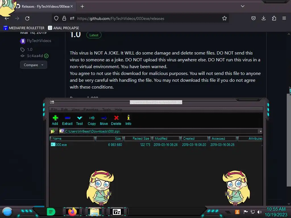Bookmark this page with the star icon
Image resolution: width=291 pixels, height=218 pixels.
point(225,18)
